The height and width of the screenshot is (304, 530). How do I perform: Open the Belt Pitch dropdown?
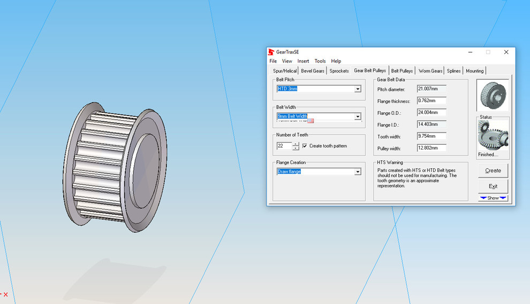[x=358, y=89]
